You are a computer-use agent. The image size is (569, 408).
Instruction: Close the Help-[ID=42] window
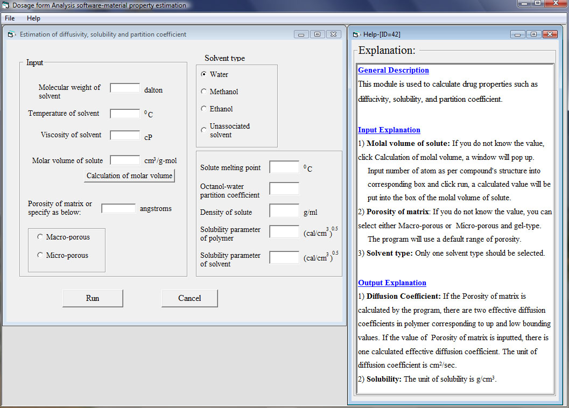550,34
